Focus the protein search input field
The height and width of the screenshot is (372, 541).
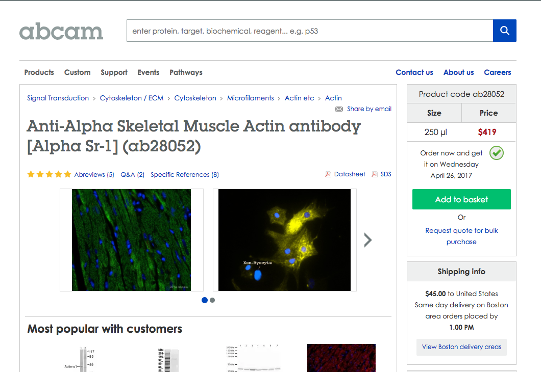pos(310,31)
